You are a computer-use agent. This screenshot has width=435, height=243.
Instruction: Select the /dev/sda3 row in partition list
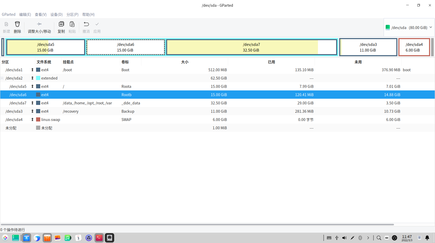(x=14, y=111)
